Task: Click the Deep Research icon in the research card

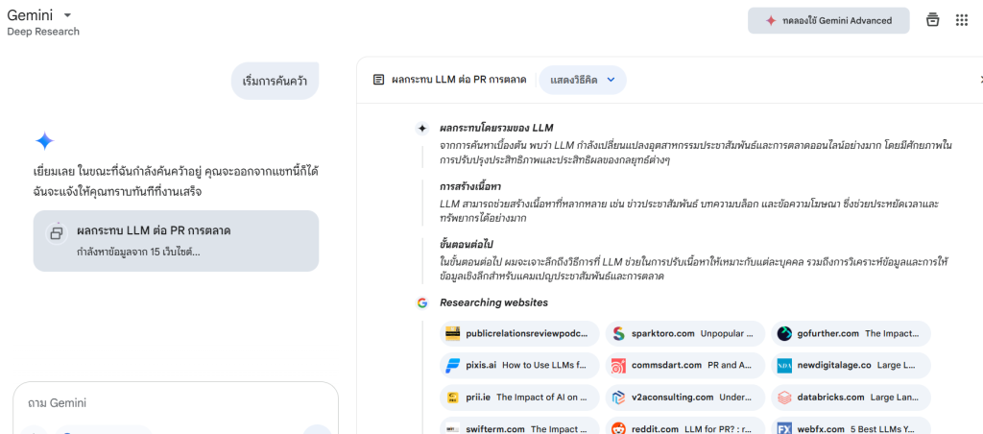Action: (57, 232)
